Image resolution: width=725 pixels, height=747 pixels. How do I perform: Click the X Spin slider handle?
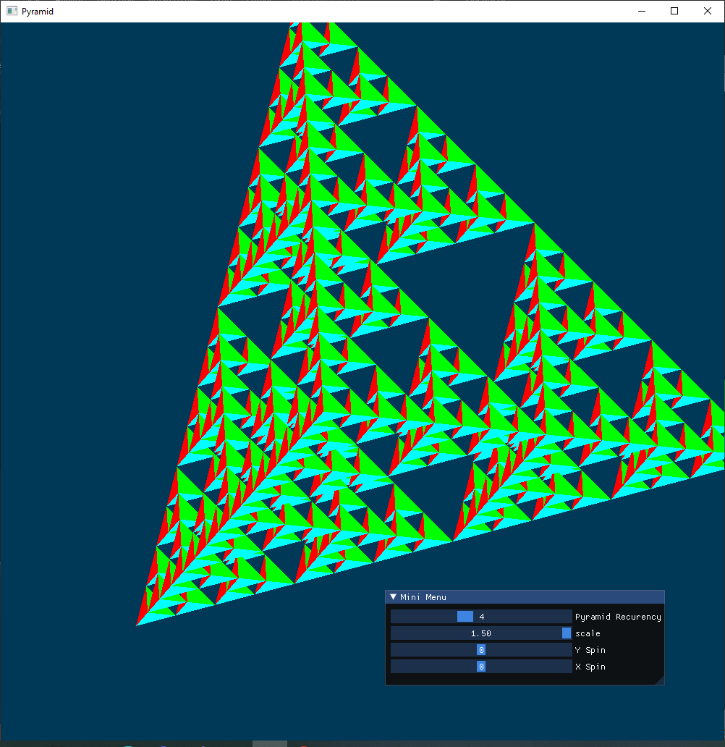(481, 666)
